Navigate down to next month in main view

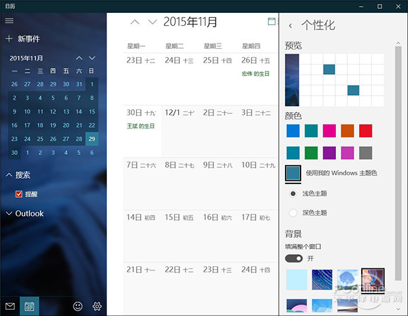coord(152,22)
